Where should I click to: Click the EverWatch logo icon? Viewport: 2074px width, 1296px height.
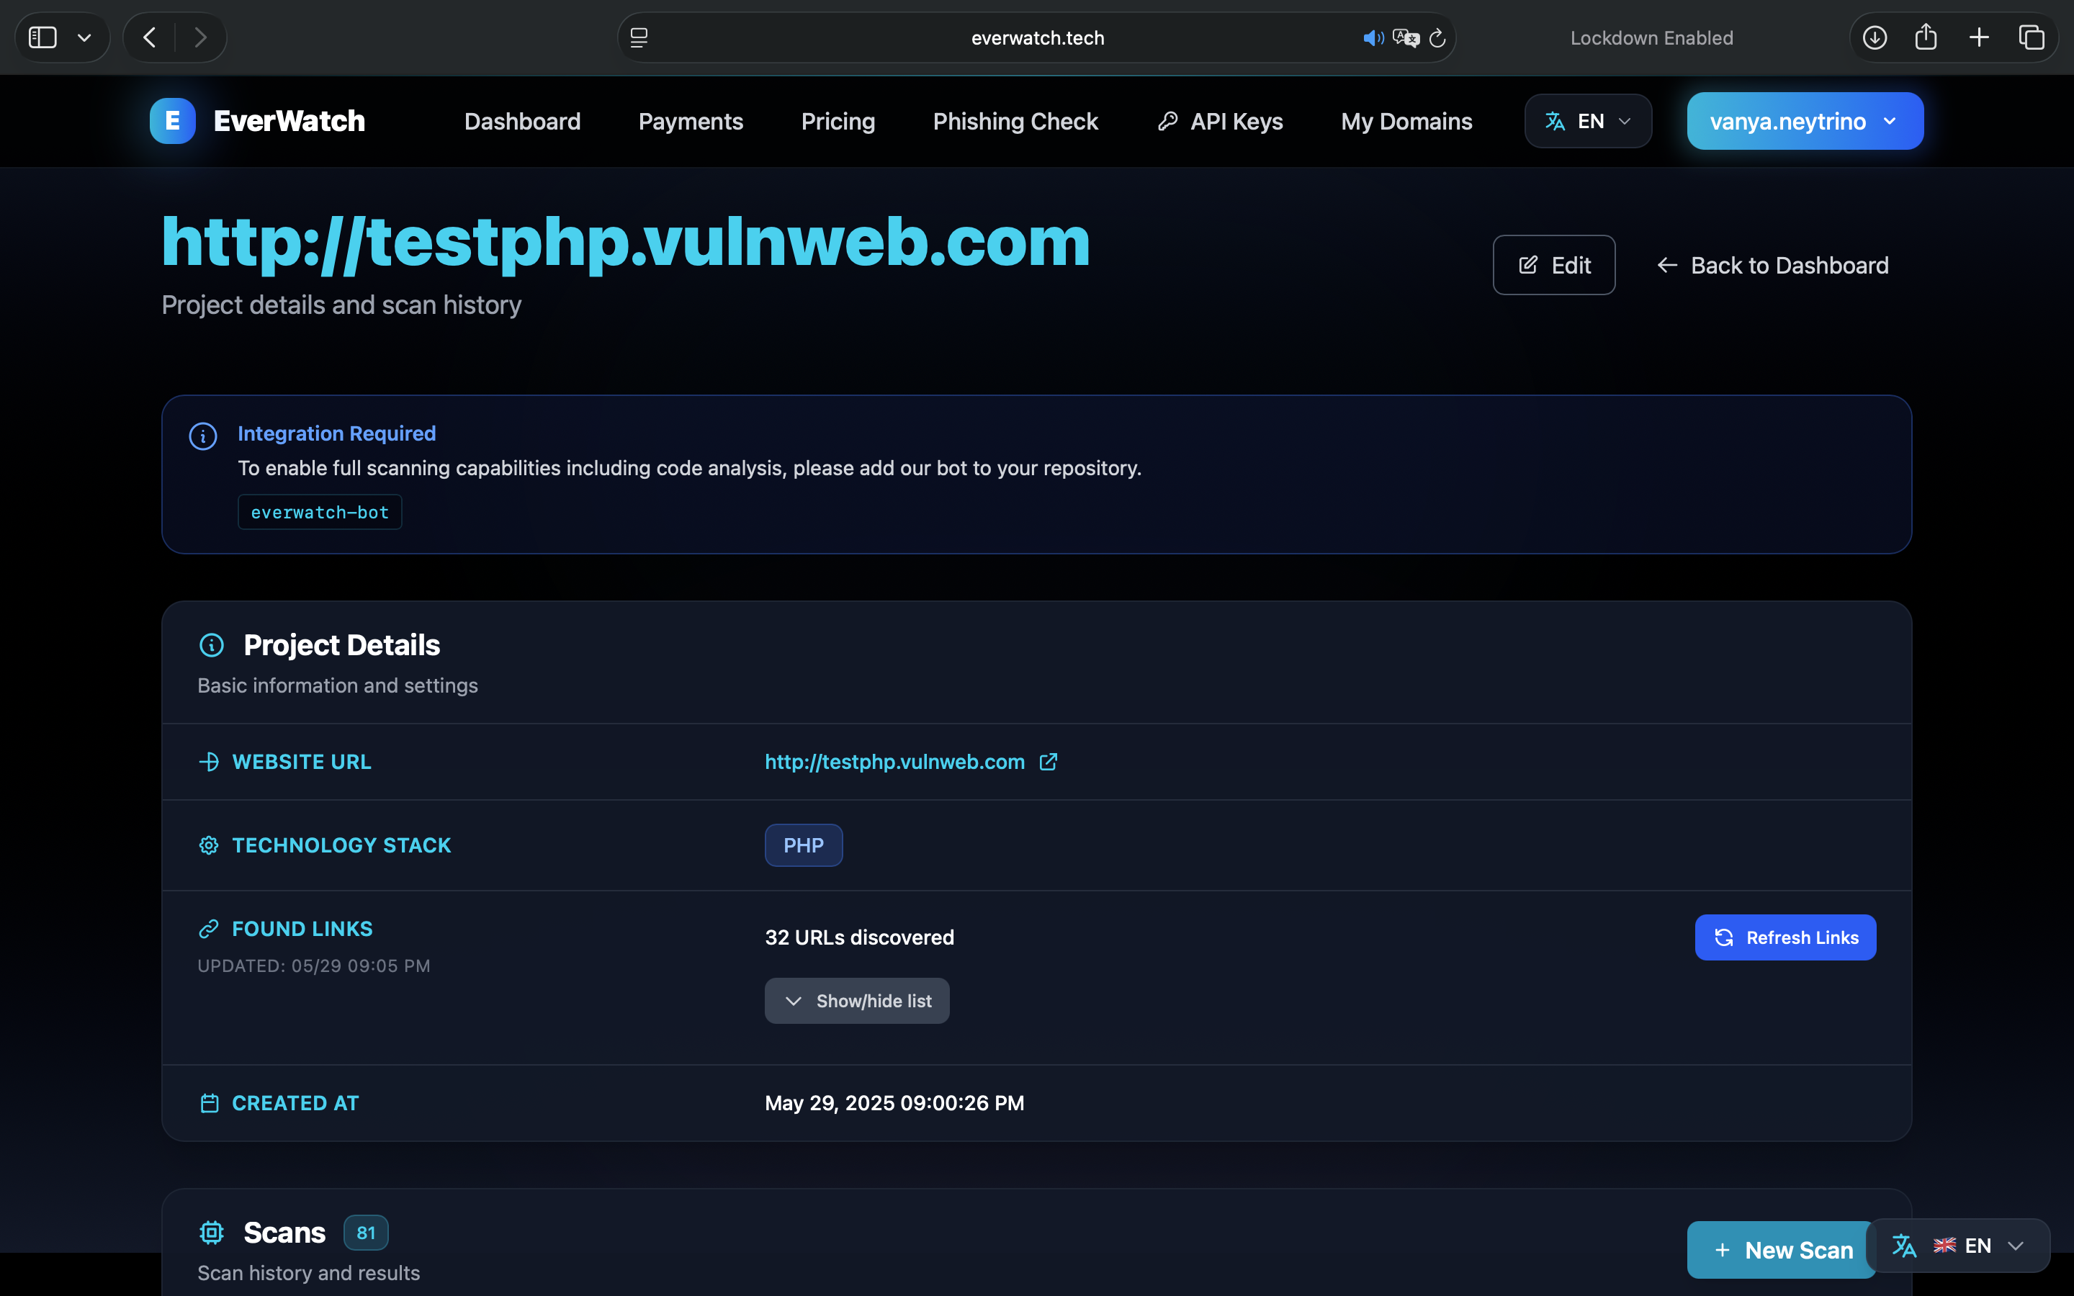point(172,121)
